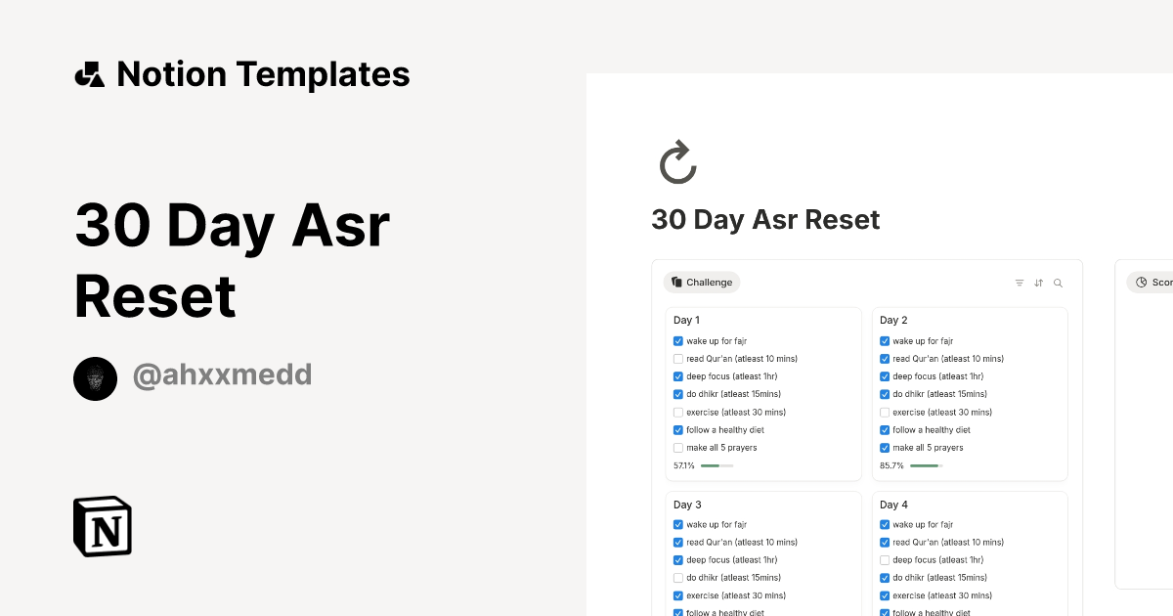Click the Notion logo icon
This screenshot has width=1173, height=616.
pyautogui.click(x=102, y=527)
